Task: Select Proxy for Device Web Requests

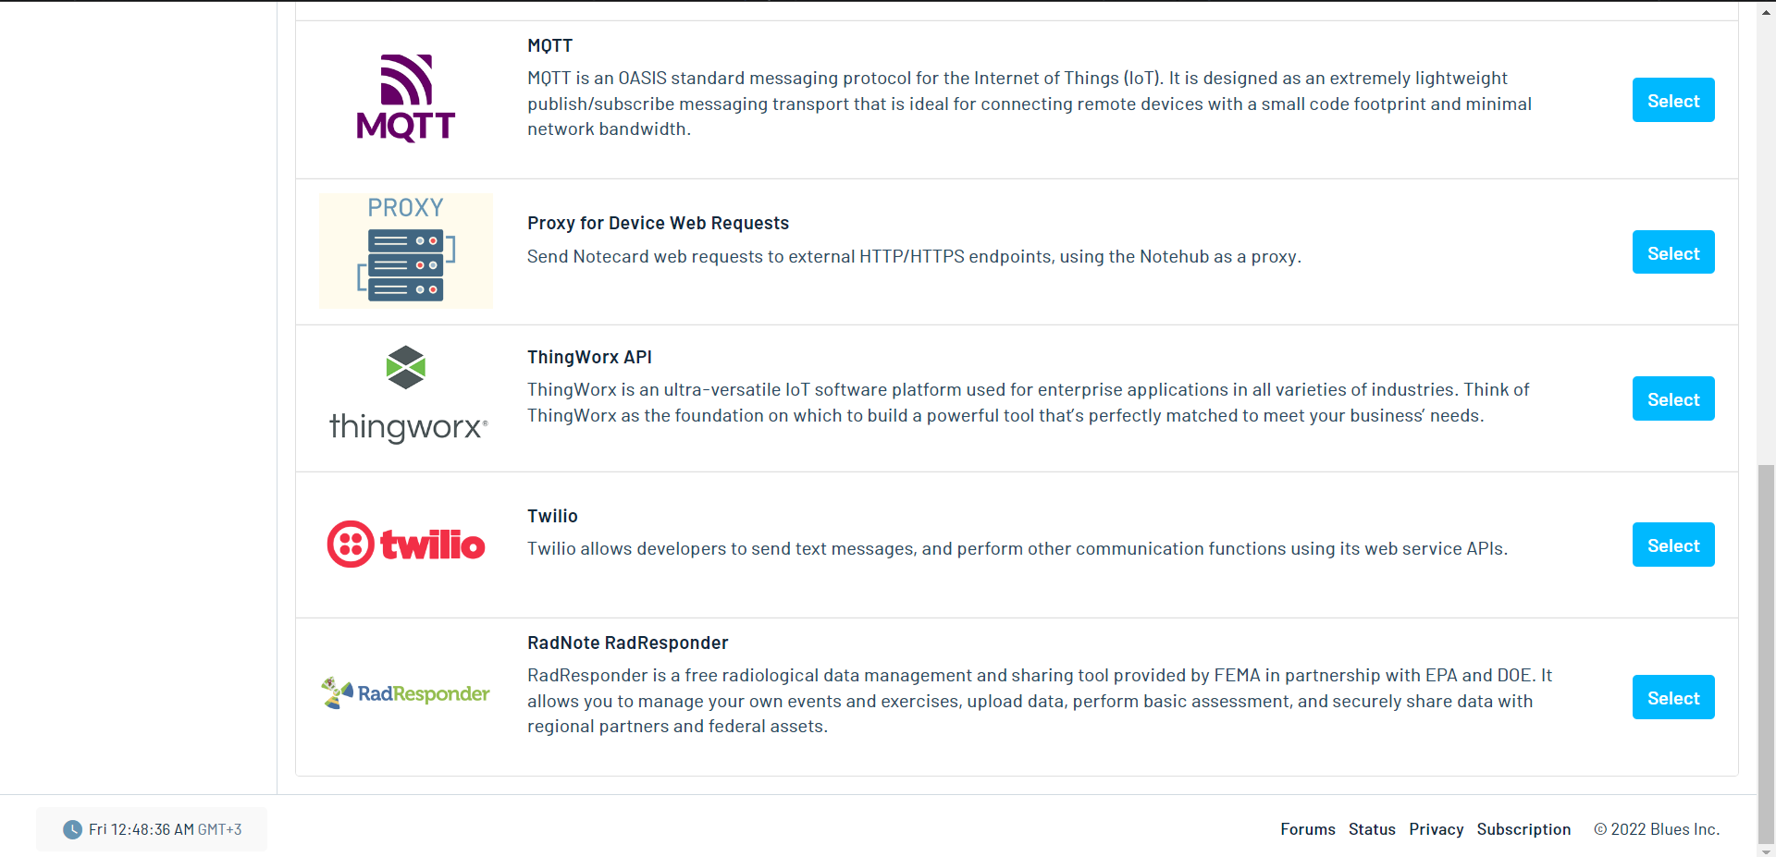Action: click(1672, 252)
